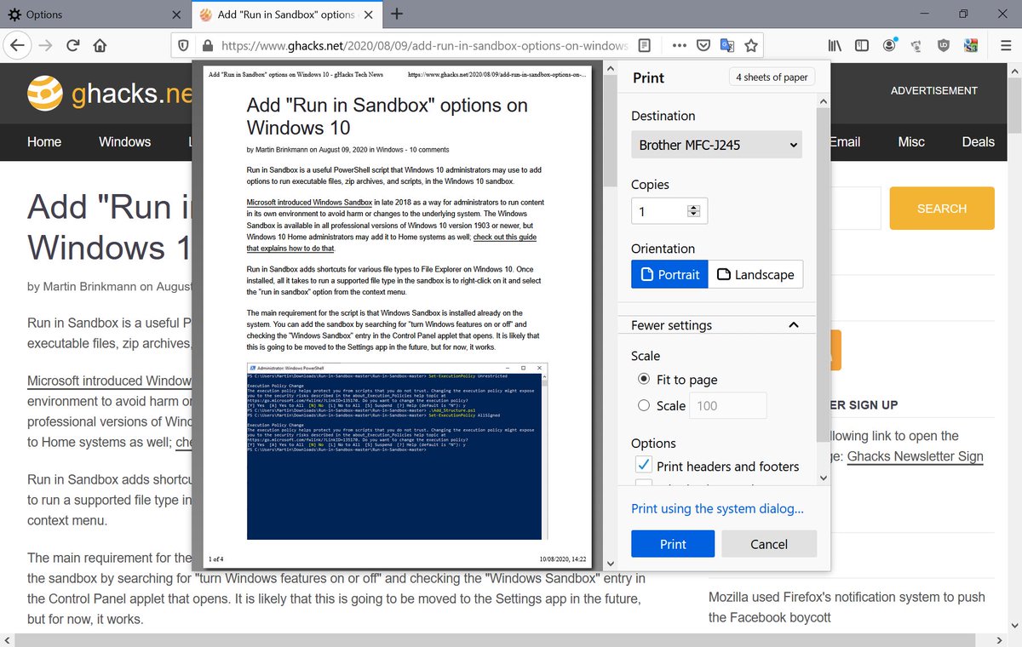
Task: Click the blue Print button
Action: [x=673, y=544]
